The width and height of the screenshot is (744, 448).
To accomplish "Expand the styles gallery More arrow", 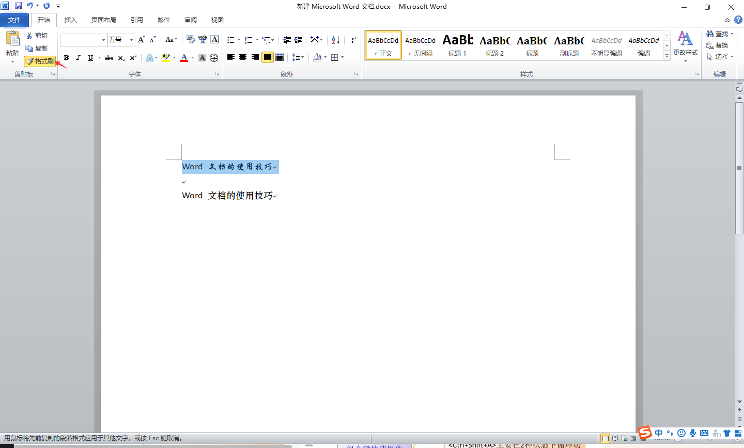I will coord(667,56).
